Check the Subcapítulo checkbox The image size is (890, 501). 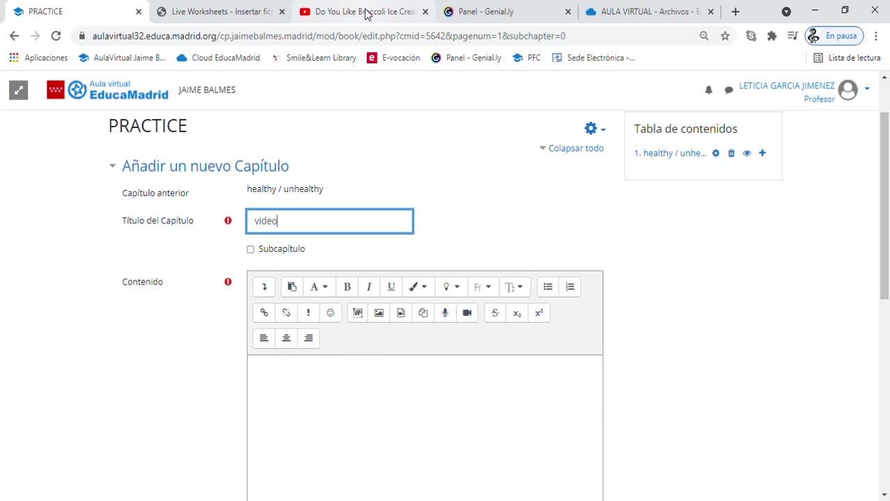click(x=251, y=249)
